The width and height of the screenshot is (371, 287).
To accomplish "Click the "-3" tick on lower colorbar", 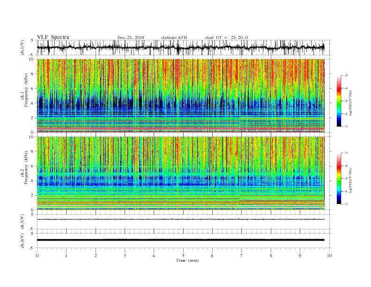I will click(x=346, y=153).
